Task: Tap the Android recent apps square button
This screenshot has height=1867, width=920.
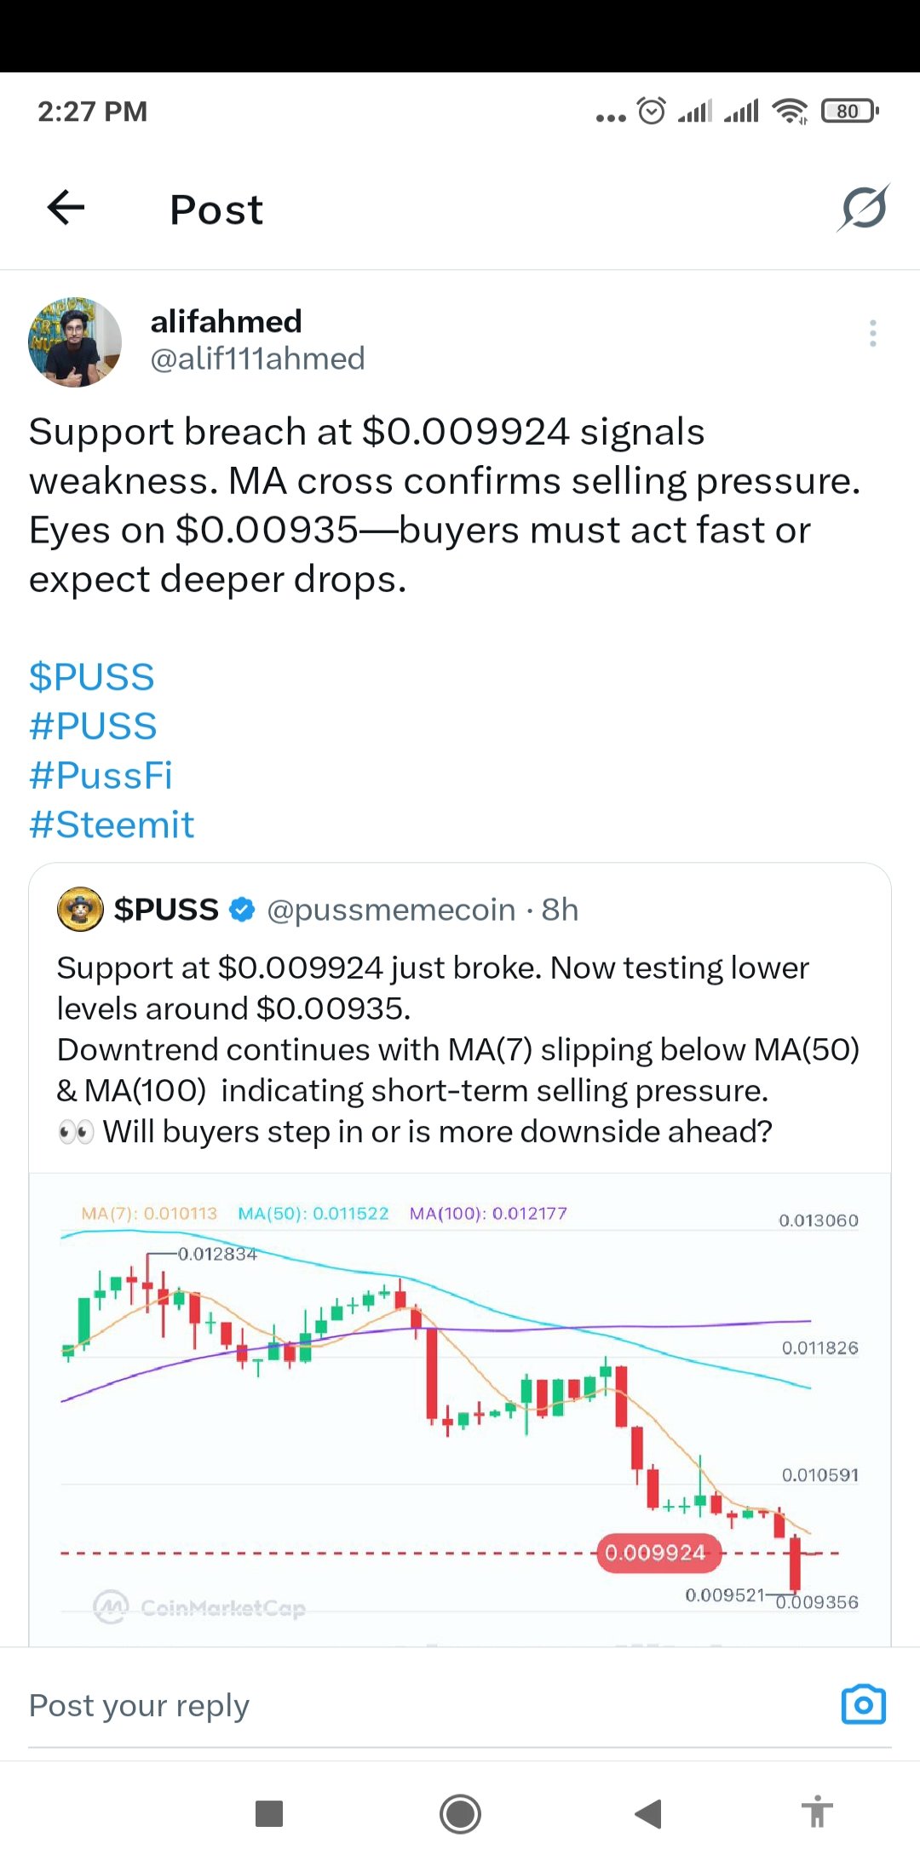Action: pyautogui.click(x=269, y=1813)
